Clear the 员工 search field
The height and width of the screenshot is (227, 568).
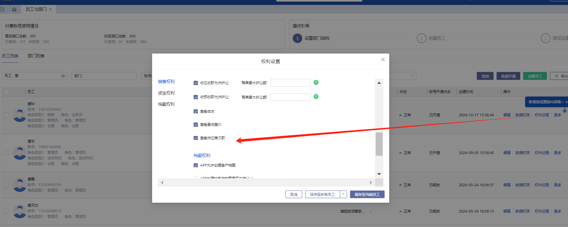(x=63, y=76)
